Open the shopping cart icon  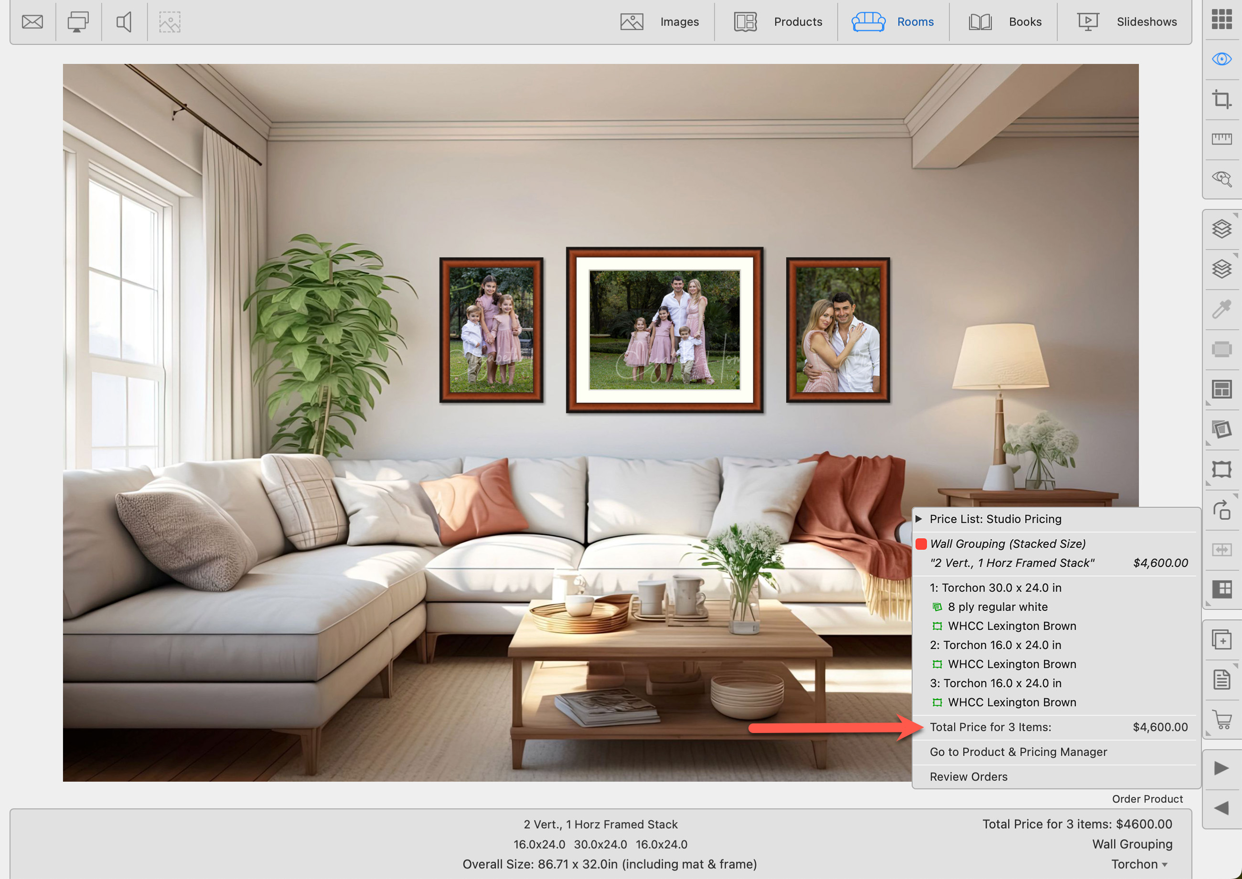pos(1221,720)
